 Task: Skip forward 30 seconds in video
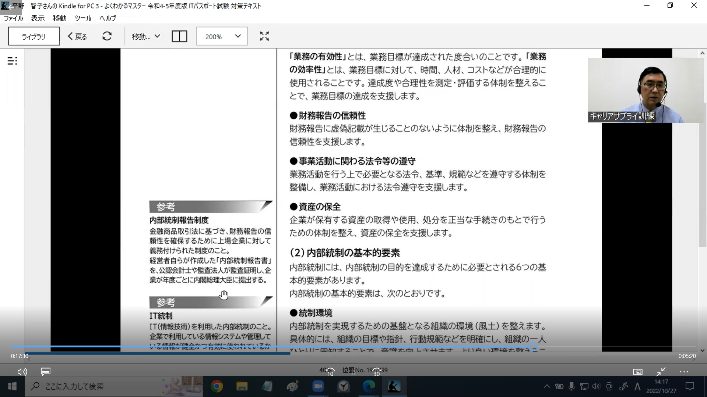(x=376, y=372)
